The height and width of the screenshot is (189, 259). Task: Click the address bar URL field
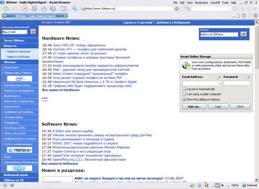(127, 9)
